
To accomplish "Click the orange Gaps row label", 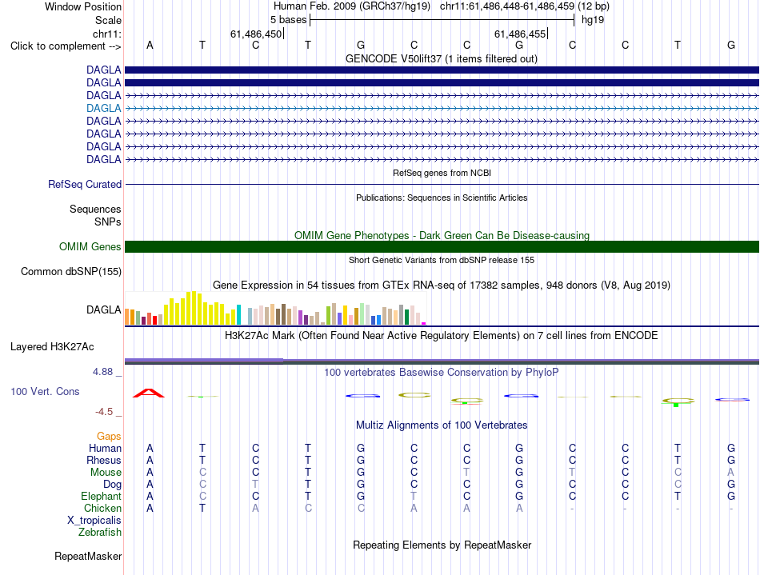I will [109, 437].
